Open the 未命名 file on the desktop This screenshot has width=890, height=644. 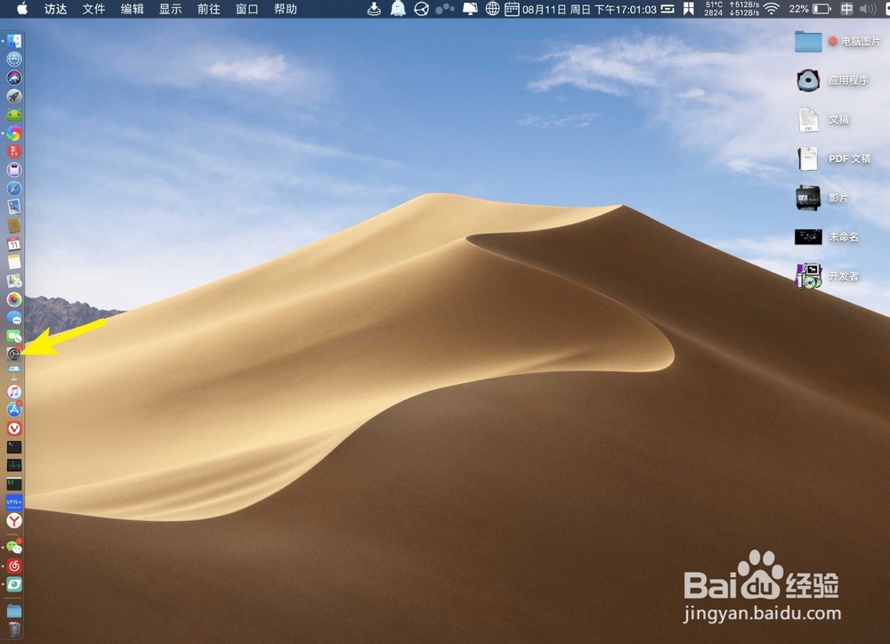coord(808,237)
